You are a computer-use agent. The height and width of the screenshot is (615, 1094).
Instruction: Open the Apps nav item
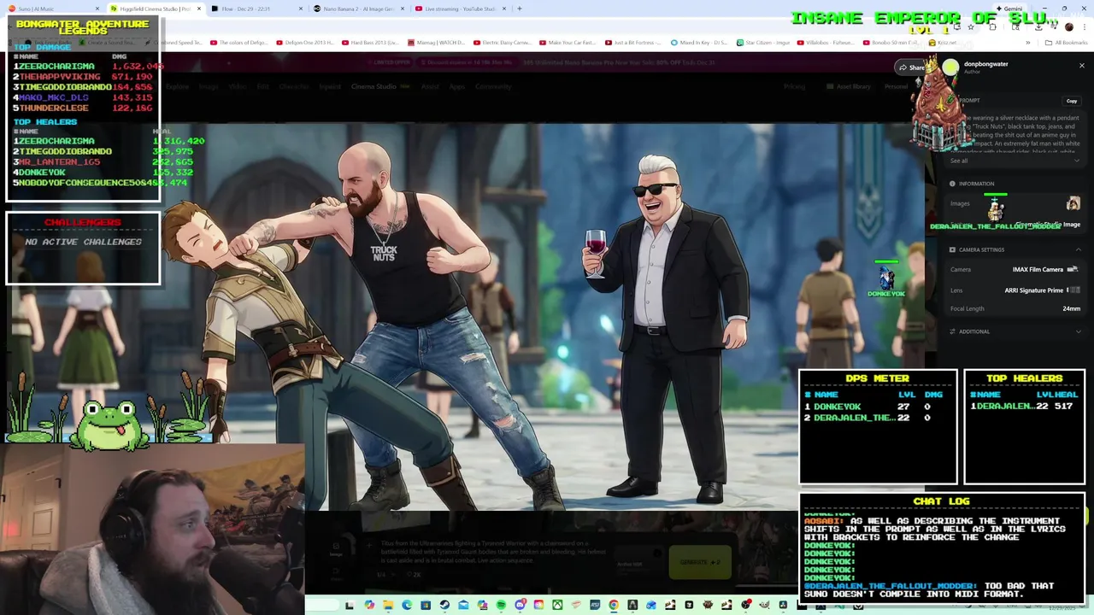point(456,86)
